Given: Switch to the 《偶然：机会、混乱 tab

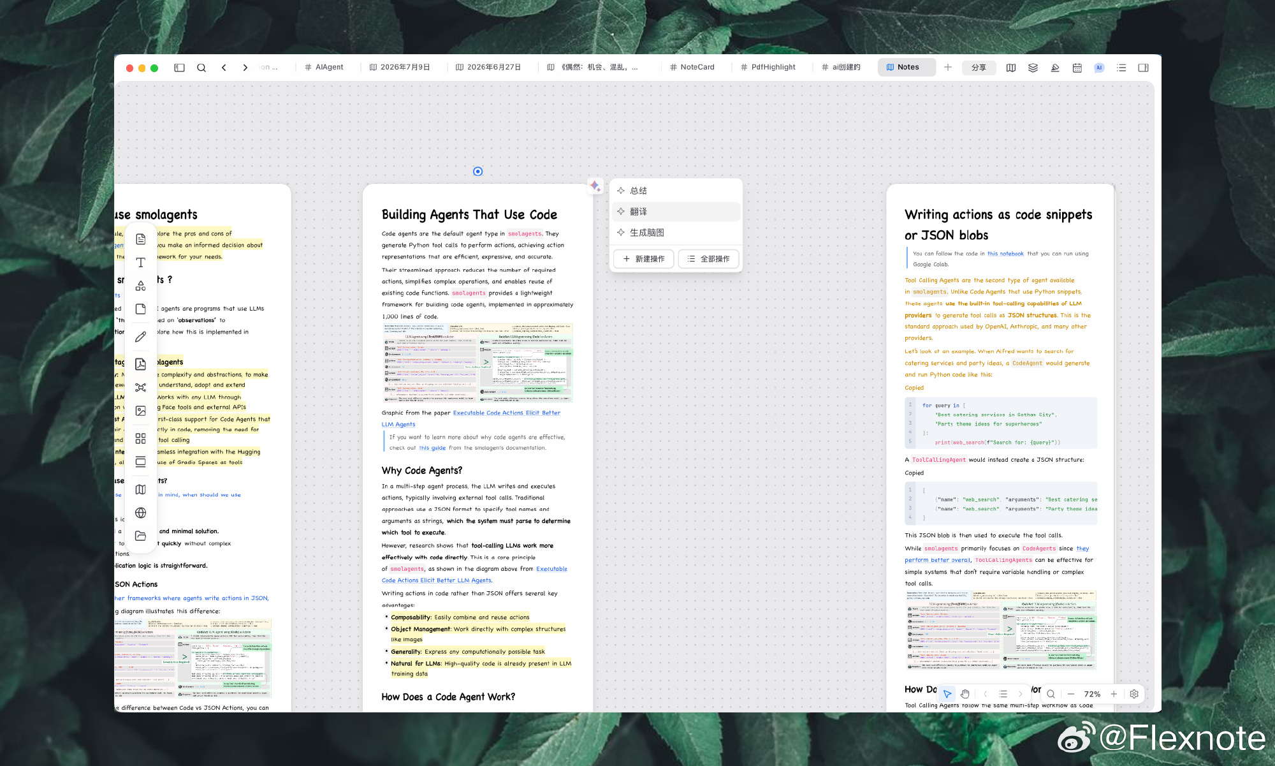Looking at the screenshot, I should pos(592,67).
